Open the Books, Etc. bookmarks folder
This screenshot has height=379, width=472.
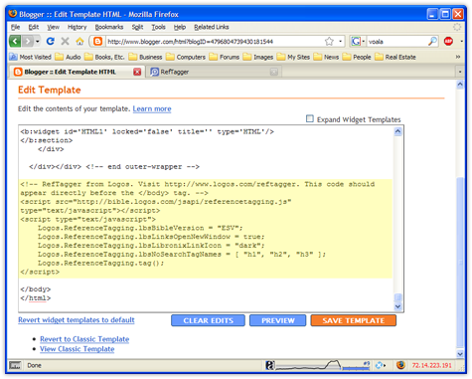point(104,57)
